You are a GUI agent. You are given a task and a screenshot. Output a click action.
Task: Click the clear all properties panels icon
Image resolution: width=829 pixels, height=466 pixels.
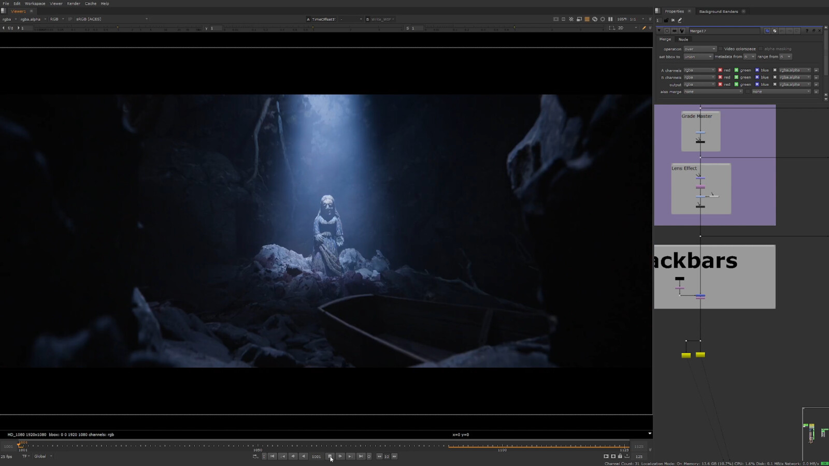point(673,21)
